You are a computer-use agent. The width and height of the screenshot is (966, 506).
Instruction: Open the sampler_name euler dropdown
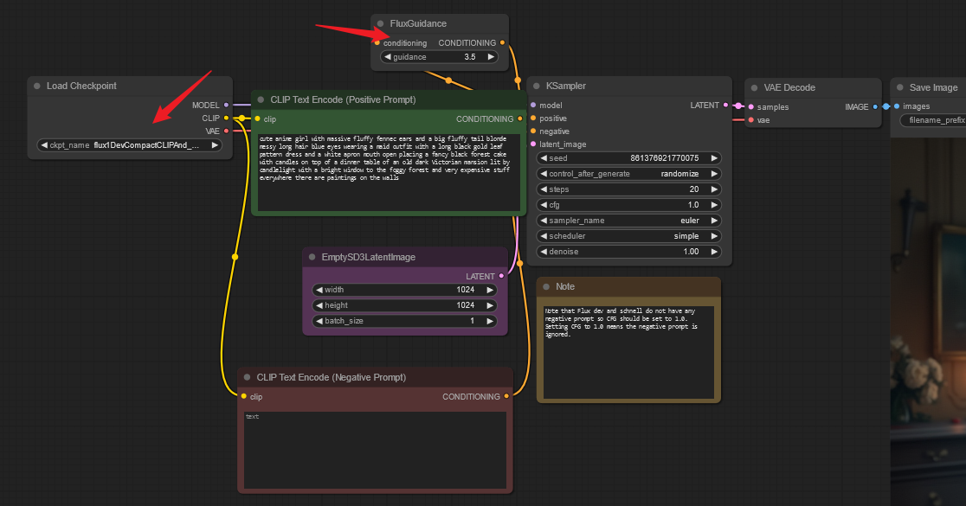(x=629, y=221)
